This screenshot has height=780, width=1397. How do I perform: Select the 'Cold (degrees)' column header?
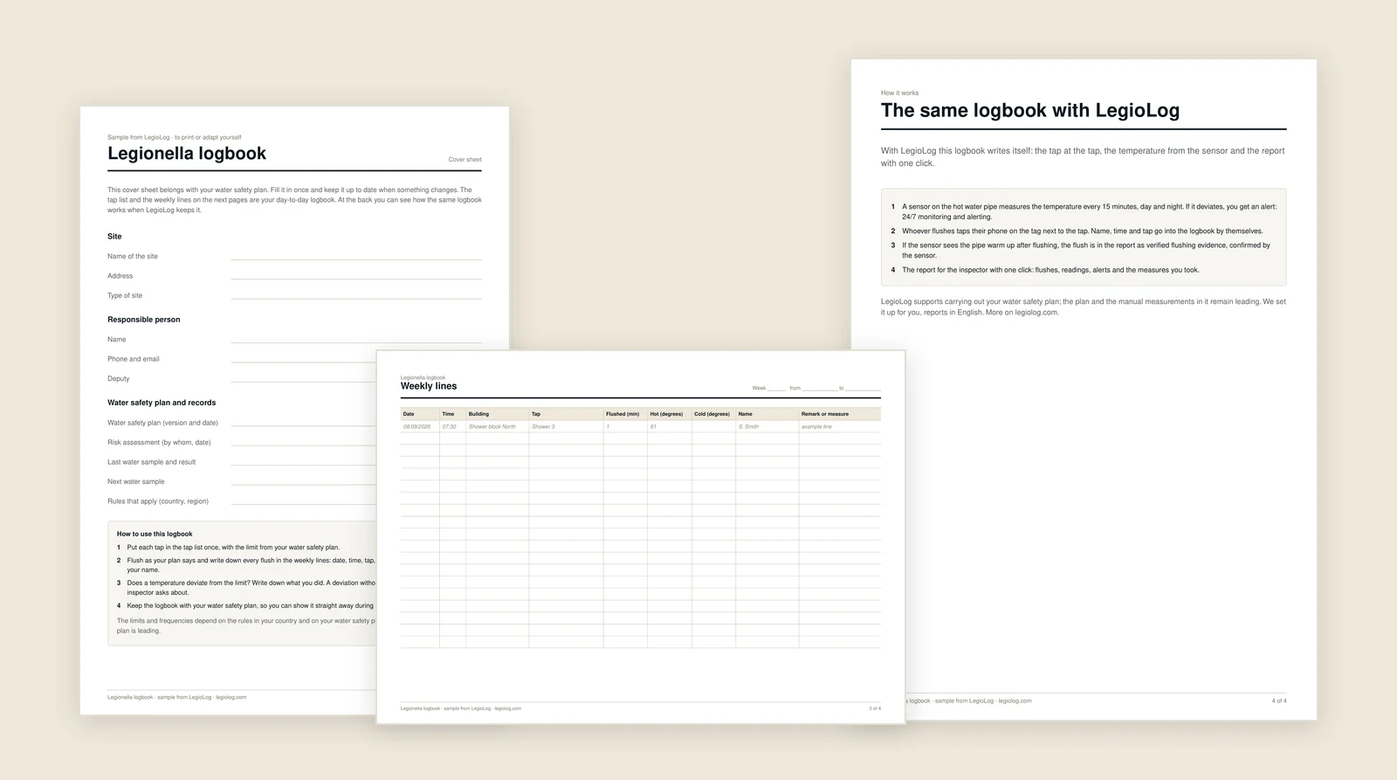[x=712, y=414]
